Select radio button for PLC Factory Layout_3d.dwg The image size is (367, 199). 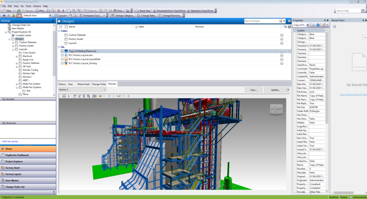point(62,63)
